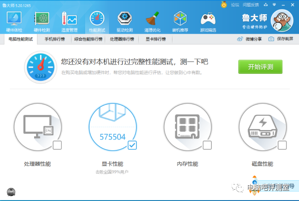Screen dimensions: 299x201
Task: Click the skin/download icon in title bar
Action: click(x=266, y=5)
